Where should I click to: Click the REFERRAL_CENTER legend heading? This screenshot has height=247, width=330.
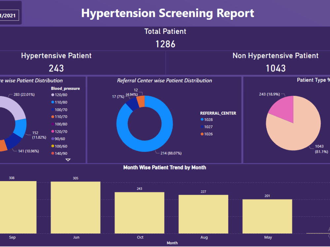tap(218, 113)
